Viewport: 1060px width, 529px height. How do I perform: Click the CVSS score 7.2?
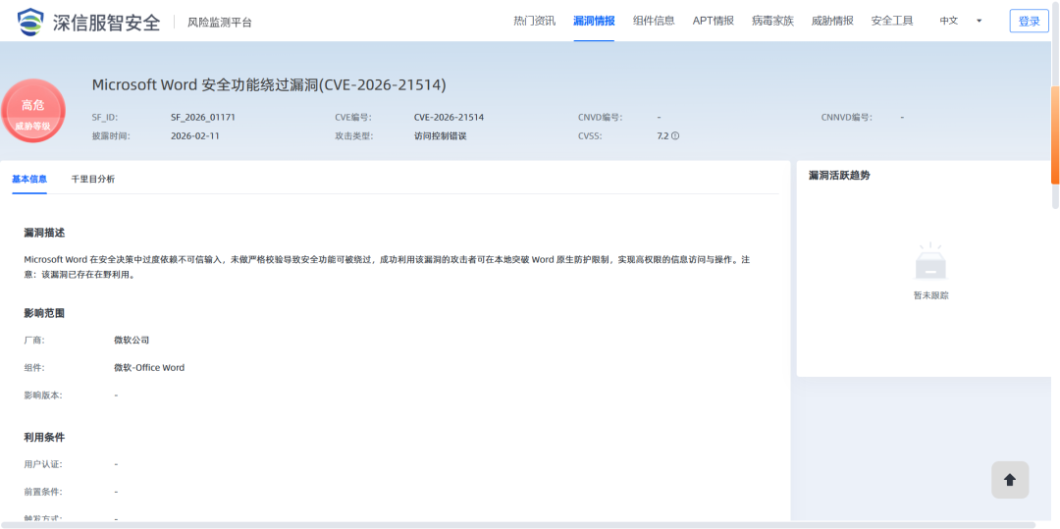pyautogui.click(x=662, y=135)
